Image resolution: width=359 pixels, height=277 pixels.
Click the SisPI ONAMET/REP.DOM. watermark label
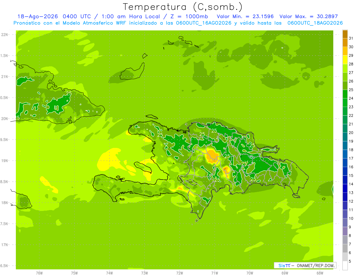tap(305, 265)
